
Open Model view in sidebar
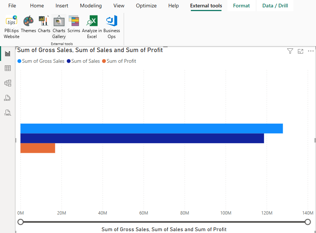pyautogui.click(x=8, y=83)
